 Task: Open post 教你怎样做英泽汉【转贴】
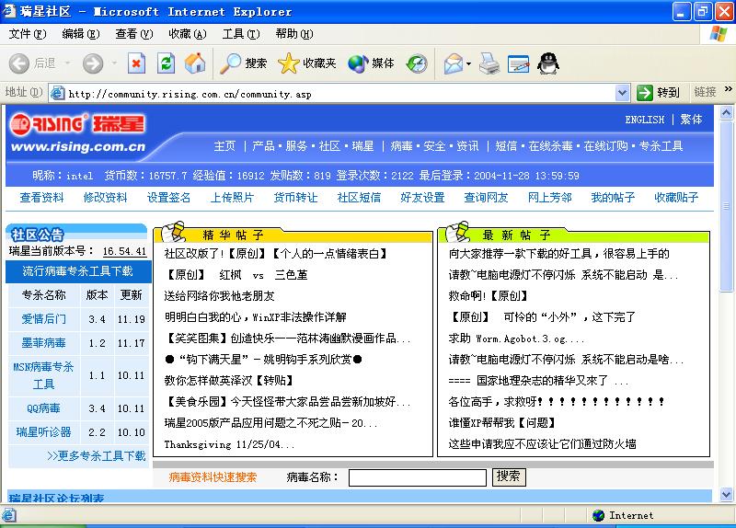pyautogui.click(x=228, y=380)
